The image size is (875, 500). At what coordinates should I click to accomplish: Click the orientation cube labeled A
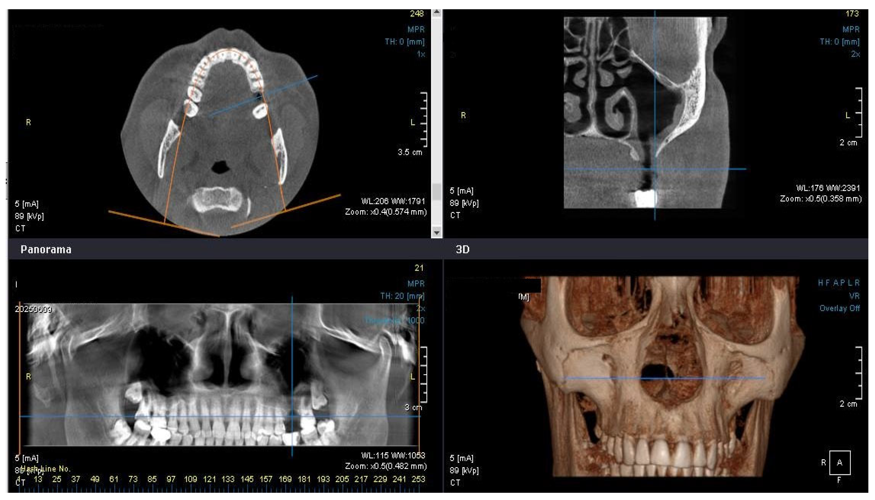[x=839, y=462]
